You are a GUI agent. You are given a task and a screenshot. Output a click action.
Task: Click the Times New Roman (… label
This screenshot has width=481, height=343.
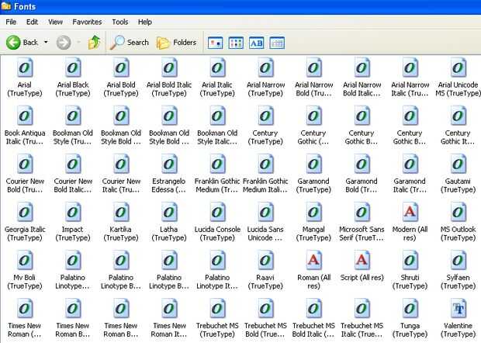click(25, 330)
